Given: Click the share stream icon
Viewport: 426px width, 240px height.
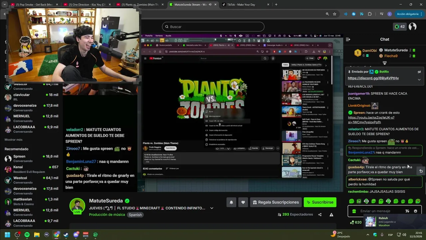Looking at the screenshot, I should pos(320,215).
